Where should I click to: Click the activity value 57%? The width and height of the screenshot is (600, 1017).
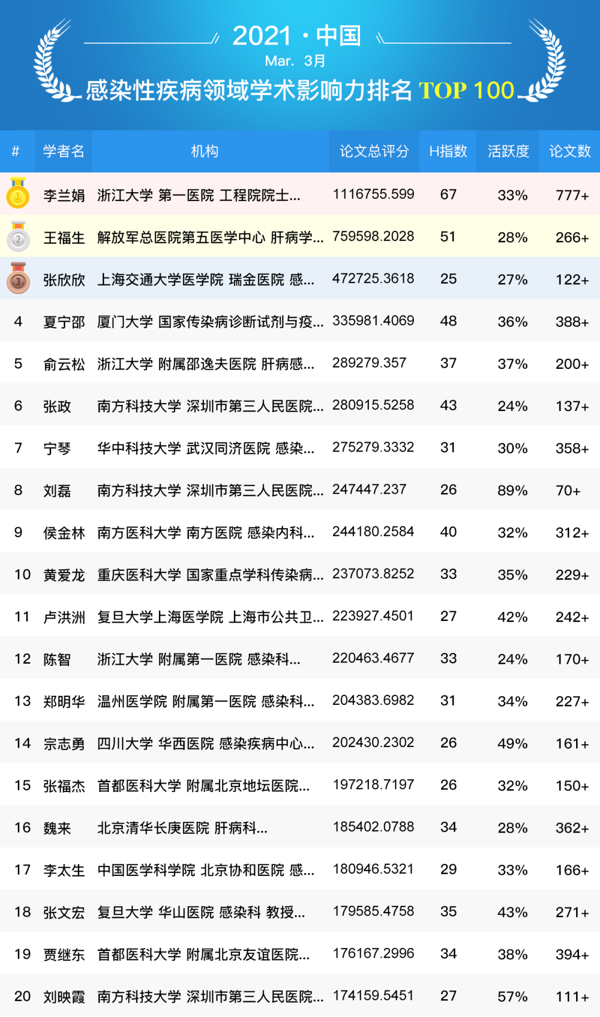(x=513, y=998)
